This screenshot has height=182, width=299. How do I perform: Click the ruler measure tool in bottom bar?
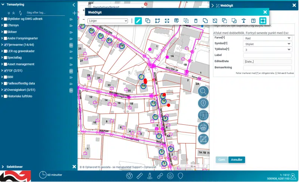(140, 176)
